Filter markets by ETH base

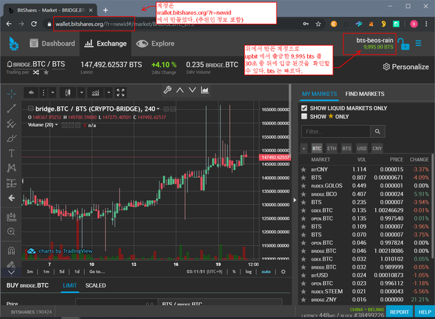332,148
